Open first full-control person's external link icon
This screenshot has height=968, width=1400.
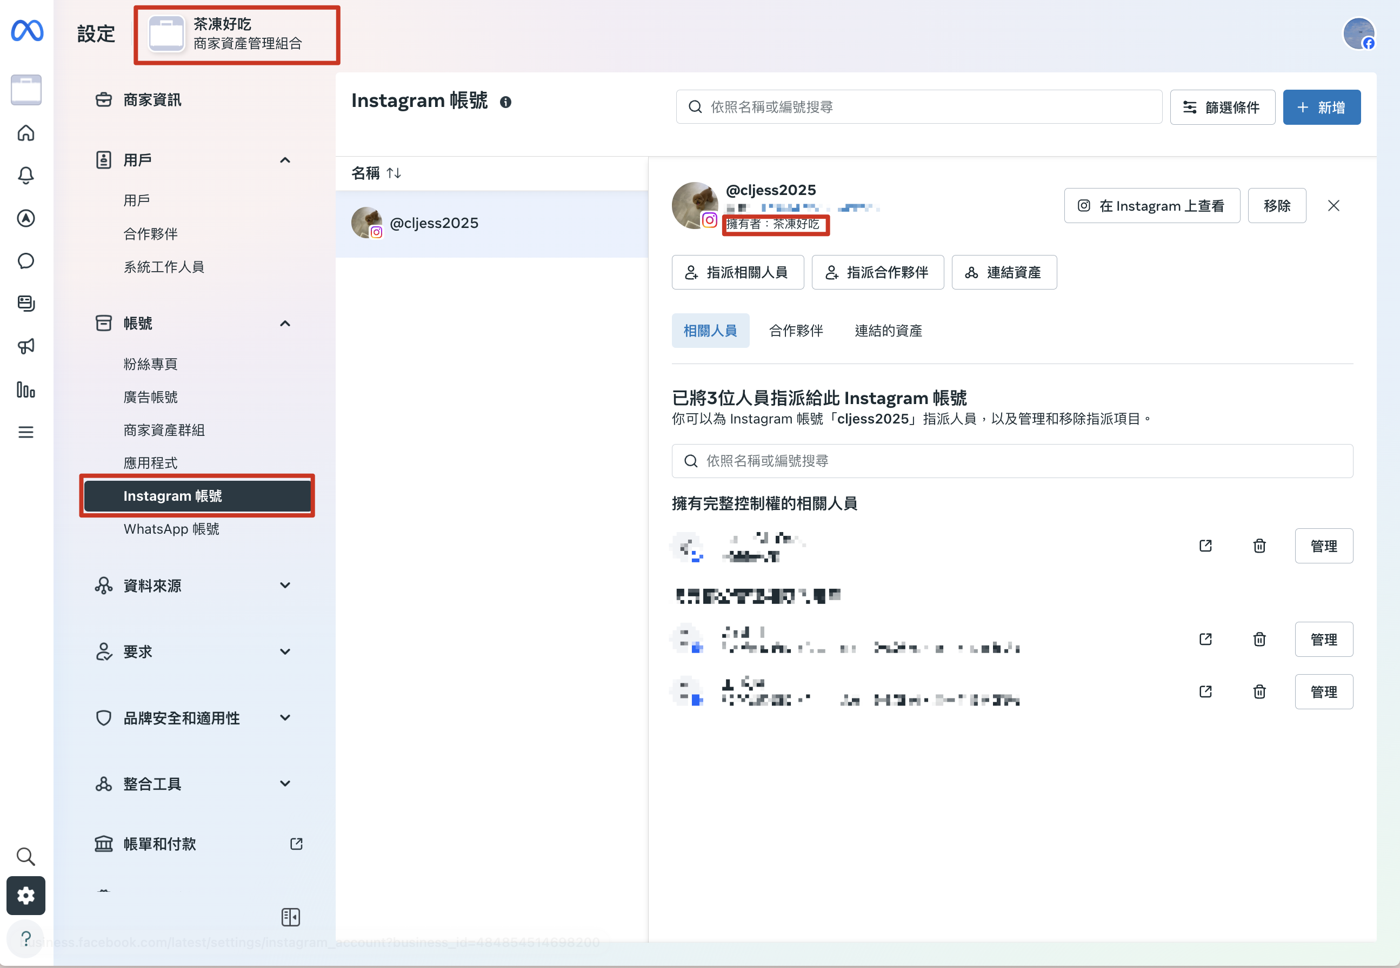tap(1206, 546)
